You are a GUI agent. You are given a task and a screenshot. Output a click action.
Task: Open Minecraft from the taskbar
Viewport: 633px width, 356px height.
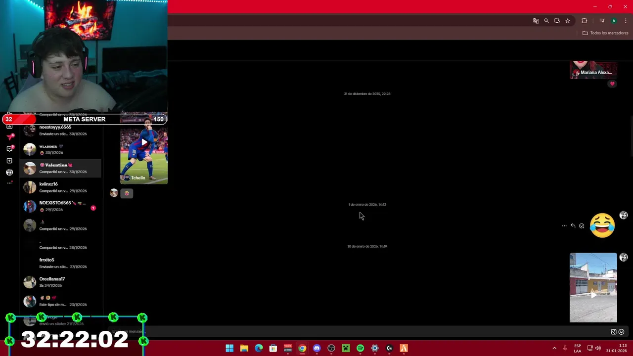click(346, 348)
